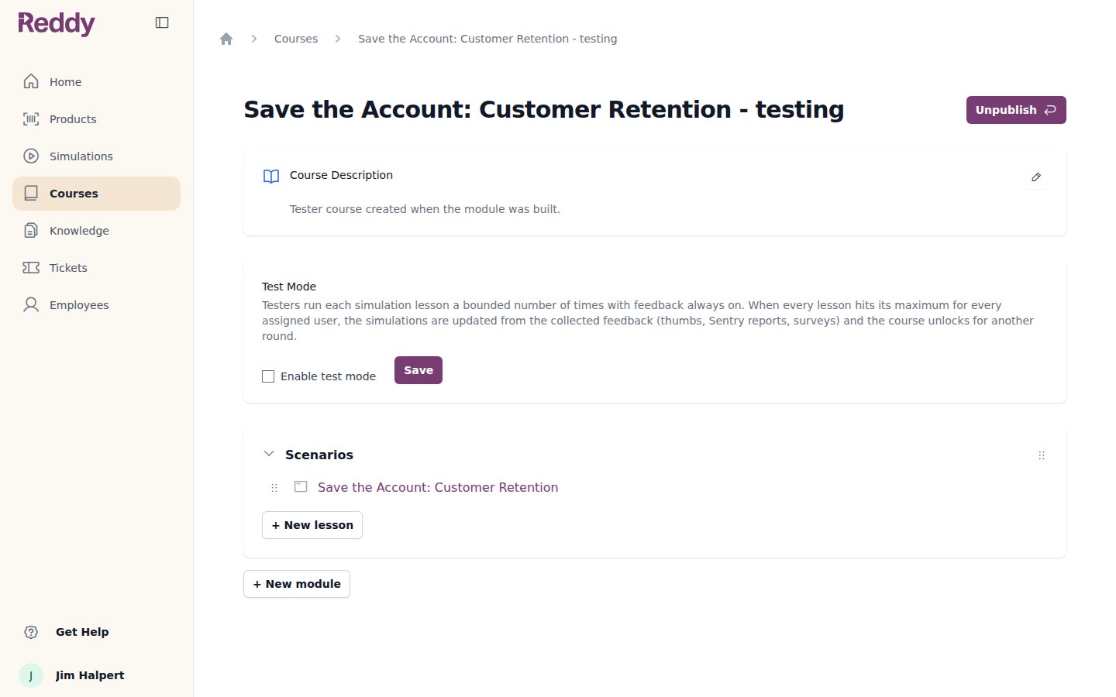Screen dimensions: 1116x697
Task: Grab the lesson drag handle icon
Action: point(274,488)
